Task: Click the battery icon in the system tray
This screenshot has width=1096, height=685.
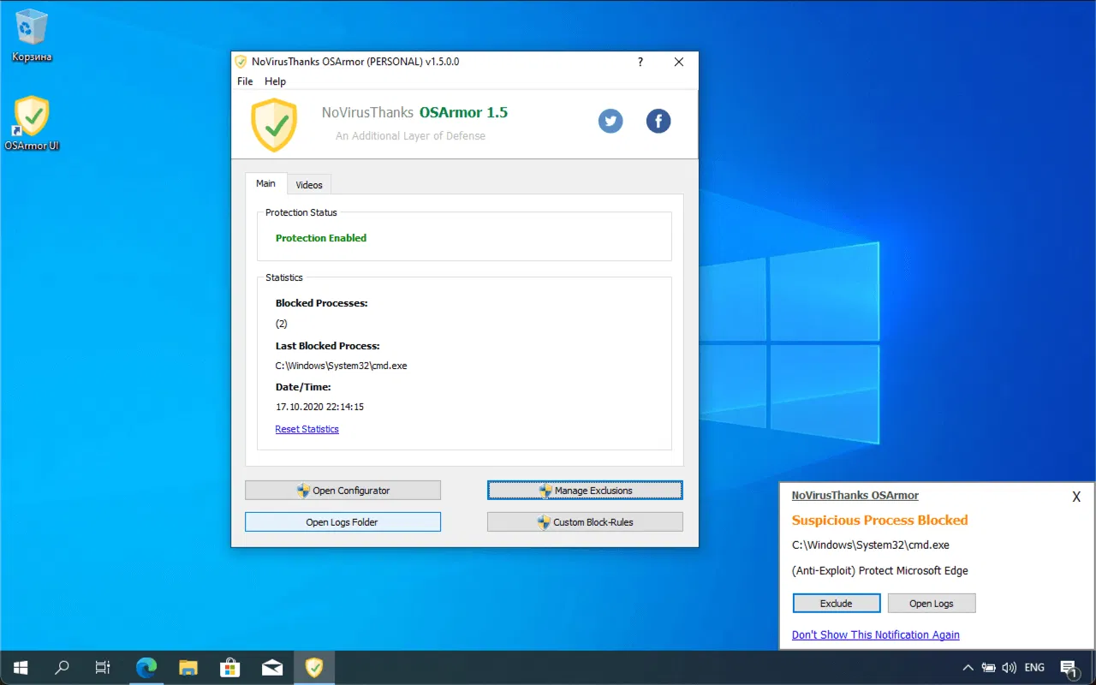Action: [x=989, y=668]
